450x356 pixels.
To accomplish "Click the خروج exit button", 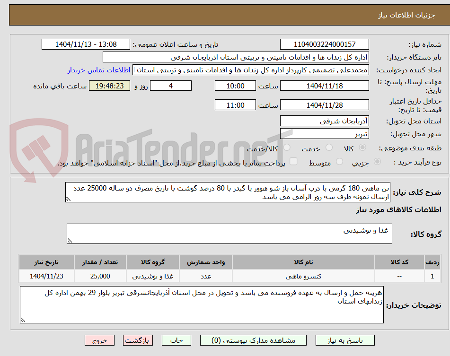I will [x=99, y=340].
